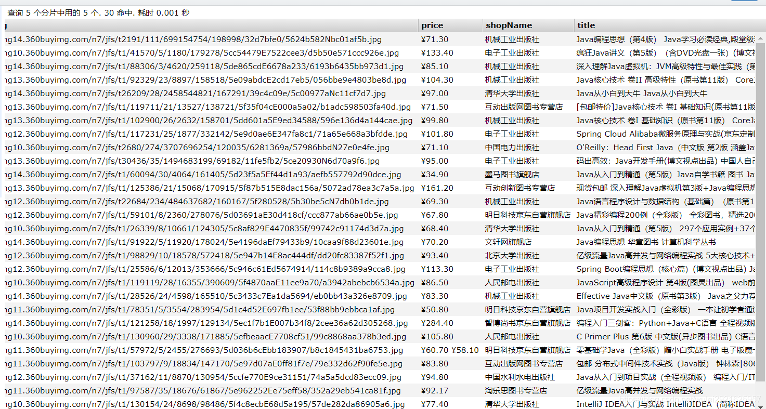Viewport: 766px width, 409px height.
Task: Select the price cell ¥71.30
Action: (x=435, y=39)
